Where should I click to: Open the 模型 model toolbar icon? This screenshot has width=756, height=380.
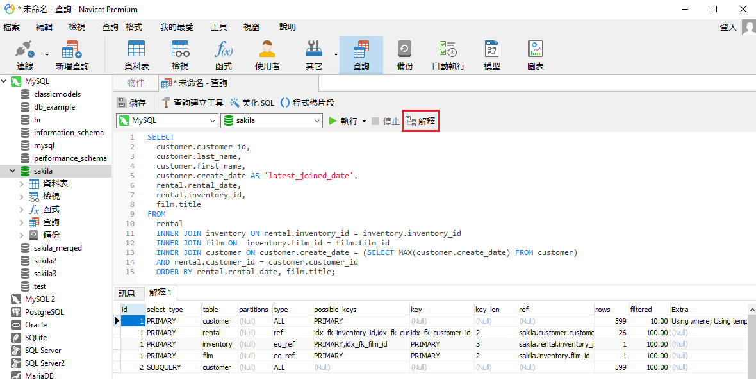(x=492, y=50)
